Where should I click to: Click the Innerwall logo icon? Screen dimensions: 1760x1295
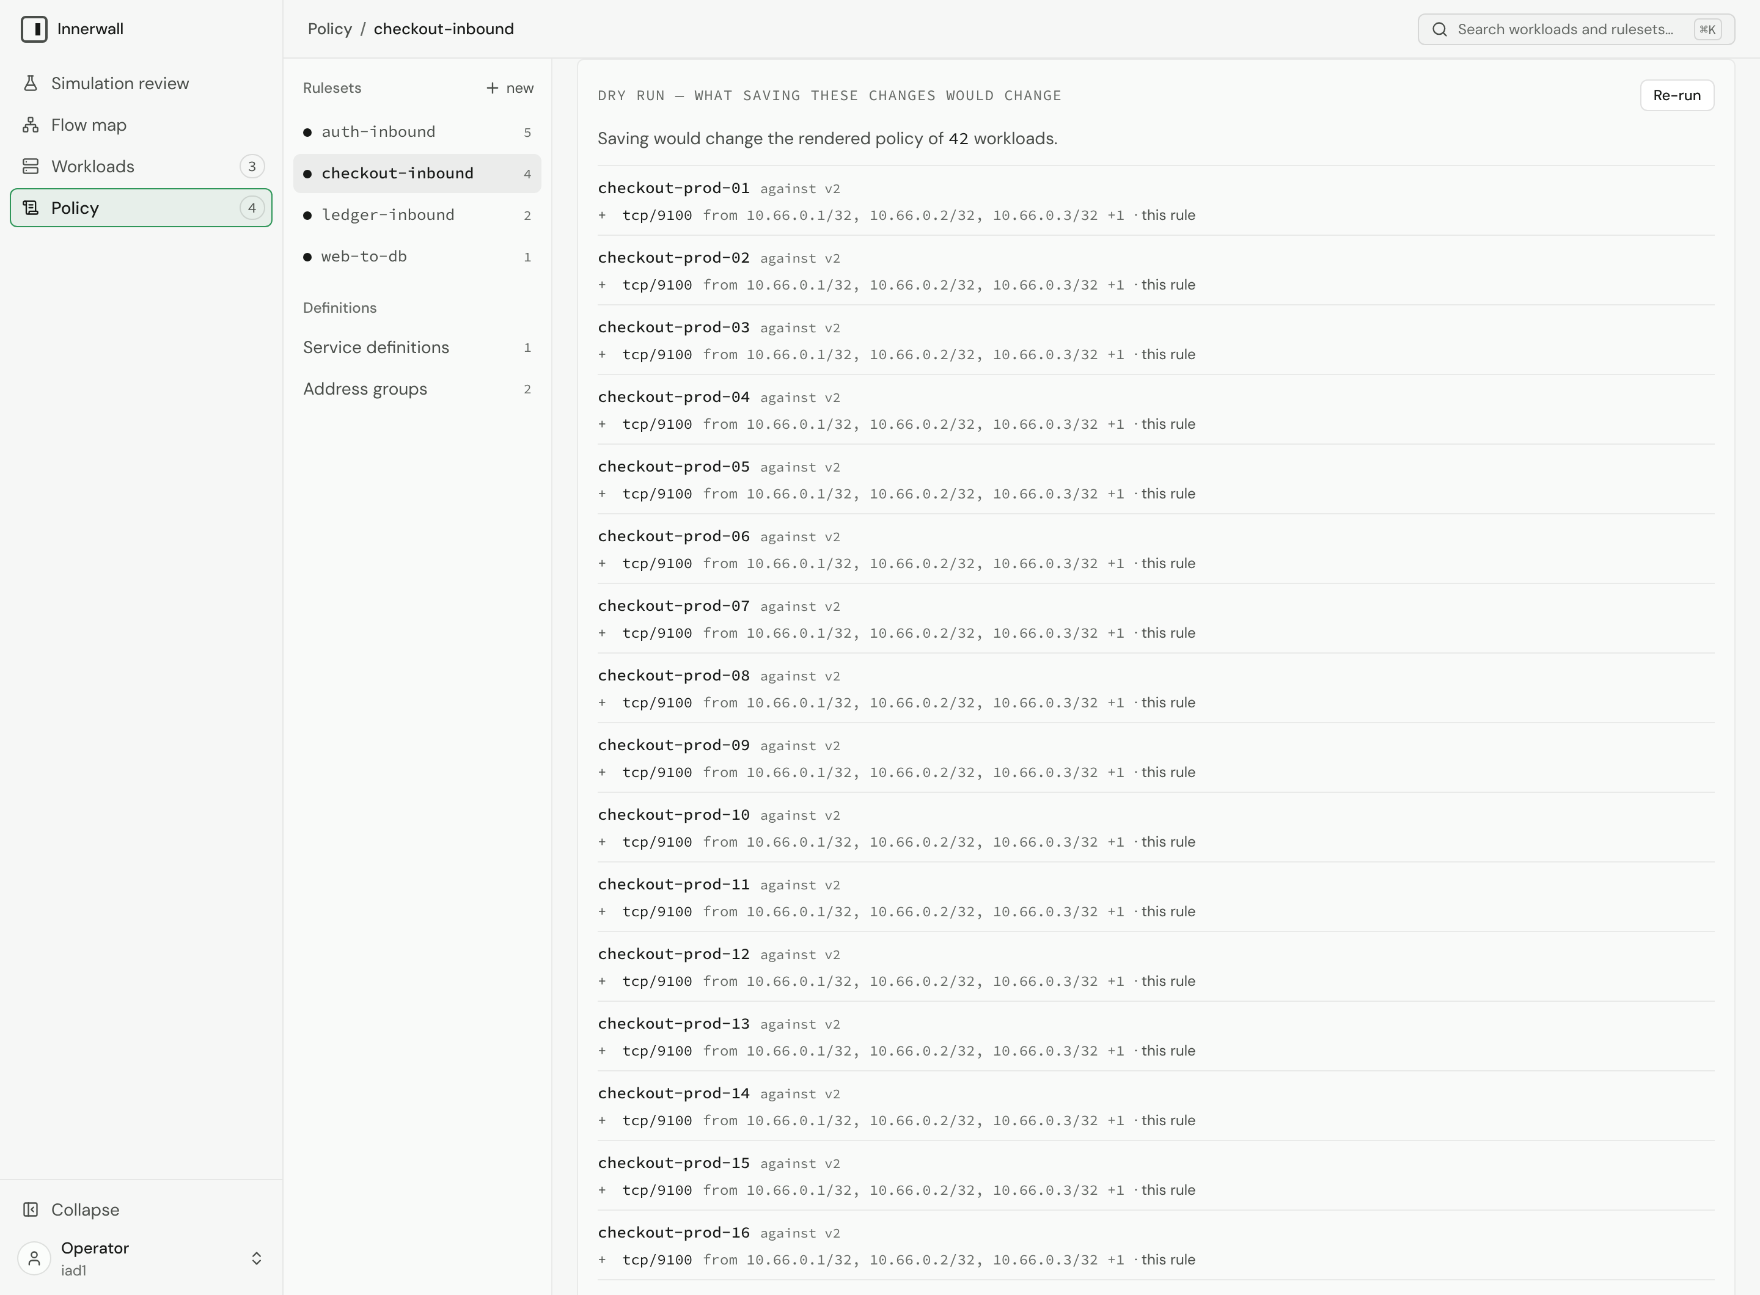point(34,29)
